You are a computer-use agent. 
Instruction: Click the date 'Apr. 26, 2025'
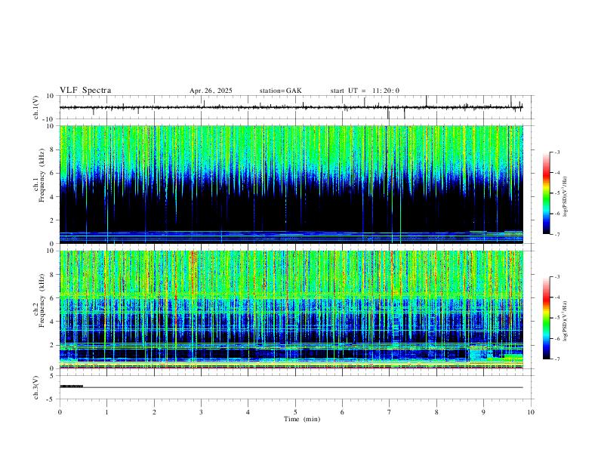[211, 91]
